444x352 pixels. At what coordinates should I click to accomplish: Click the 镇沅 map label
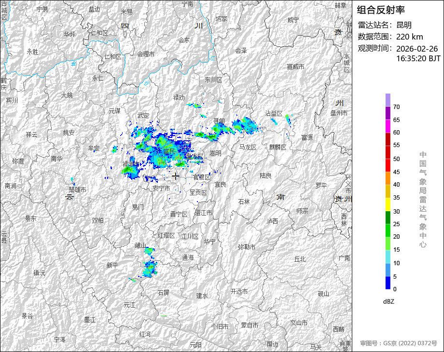click(x=39, y=273)
